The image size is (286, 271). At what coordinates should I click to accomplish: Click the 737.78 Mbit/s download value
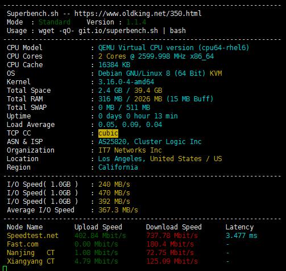[172, 236]
